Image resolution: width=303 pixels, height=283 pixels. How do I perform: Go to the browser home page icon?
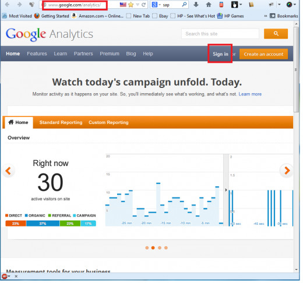[x=209, y=5]
